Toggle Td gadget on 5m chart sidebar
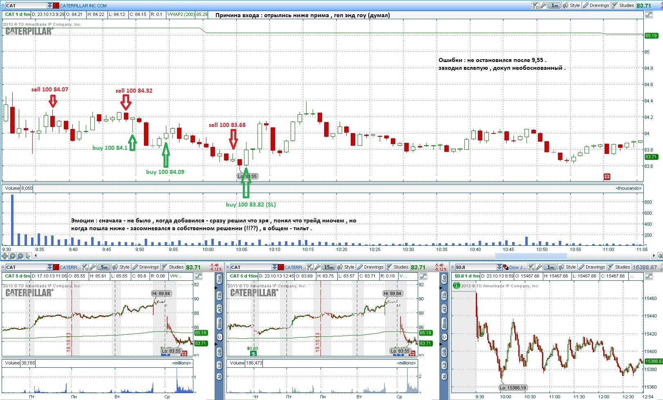 click(x=220, y=280)
